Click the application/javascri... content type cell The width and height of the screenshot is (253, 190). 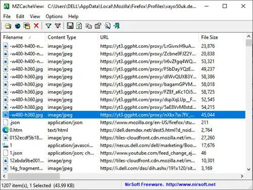70,145
